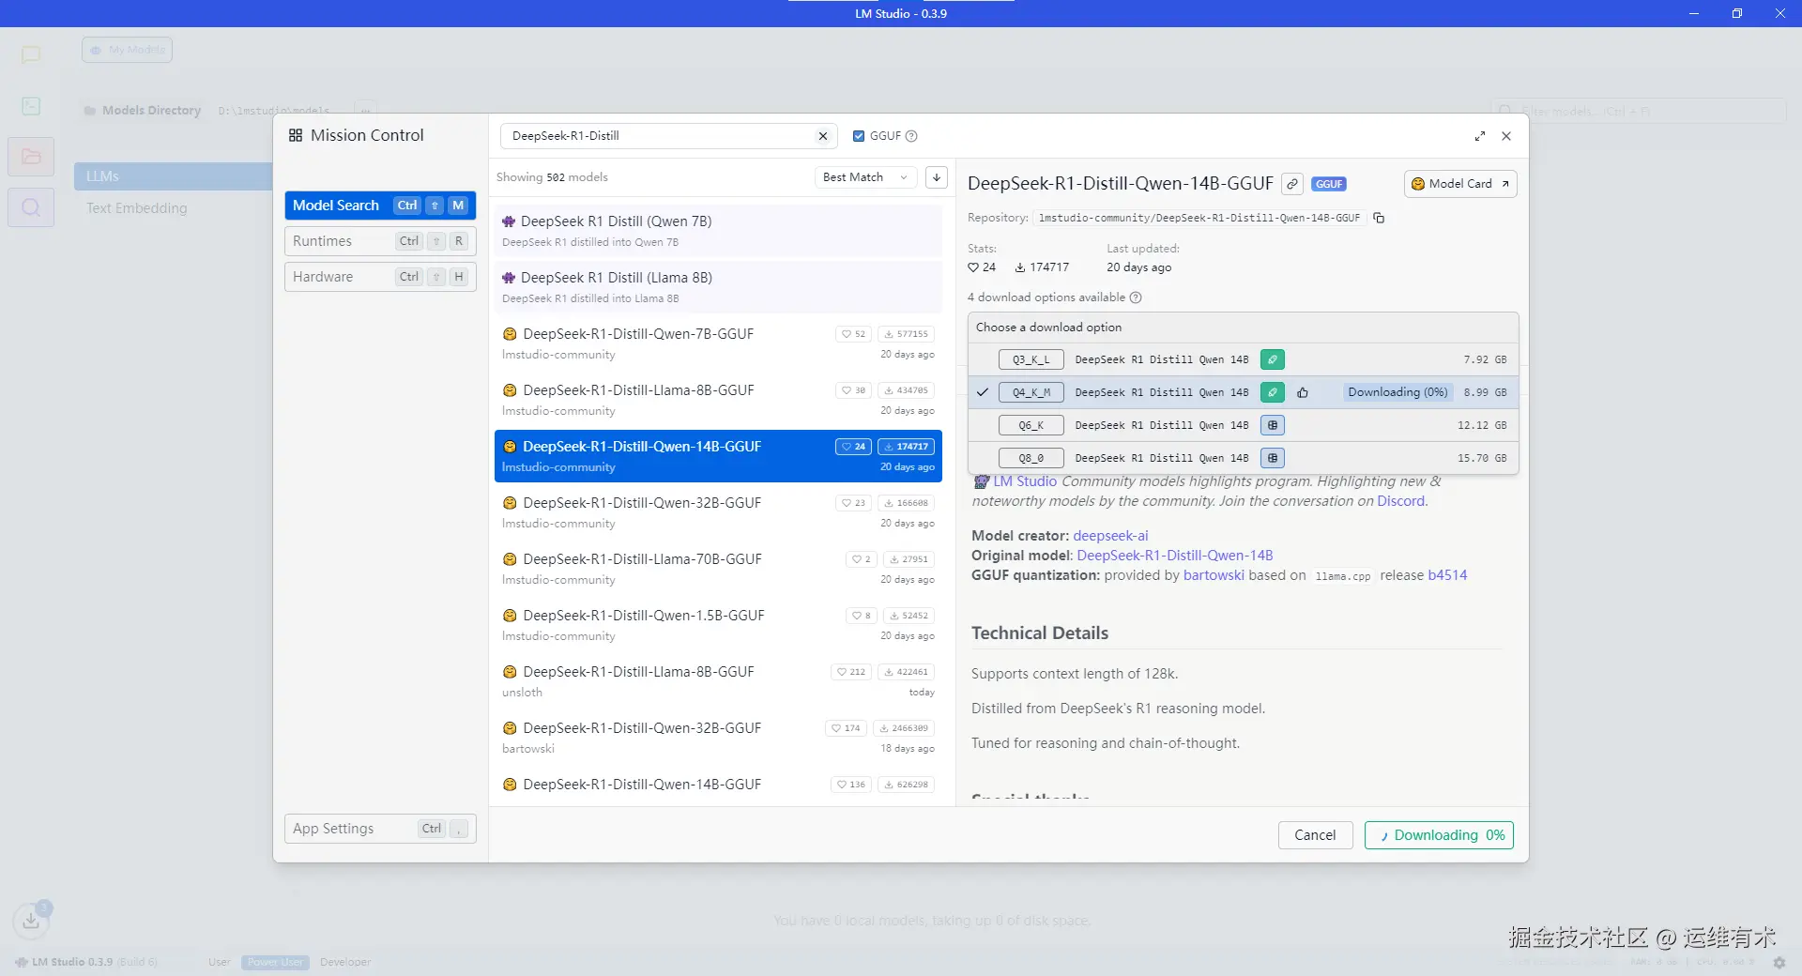
Task: Click the downloads count 174717 under Stats
Action: (x=1042, y=267)
